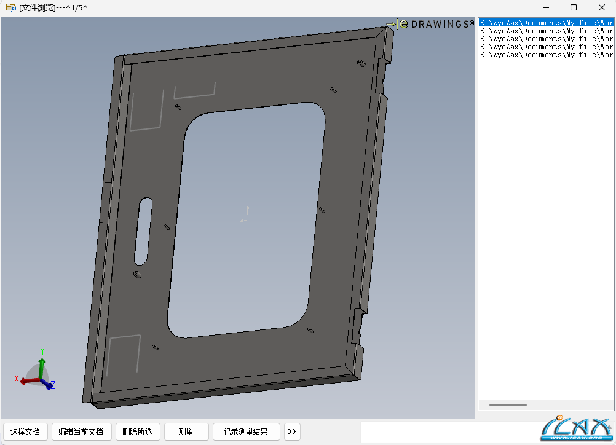Click the folder icon in the title bar

[x=10, y=7]
